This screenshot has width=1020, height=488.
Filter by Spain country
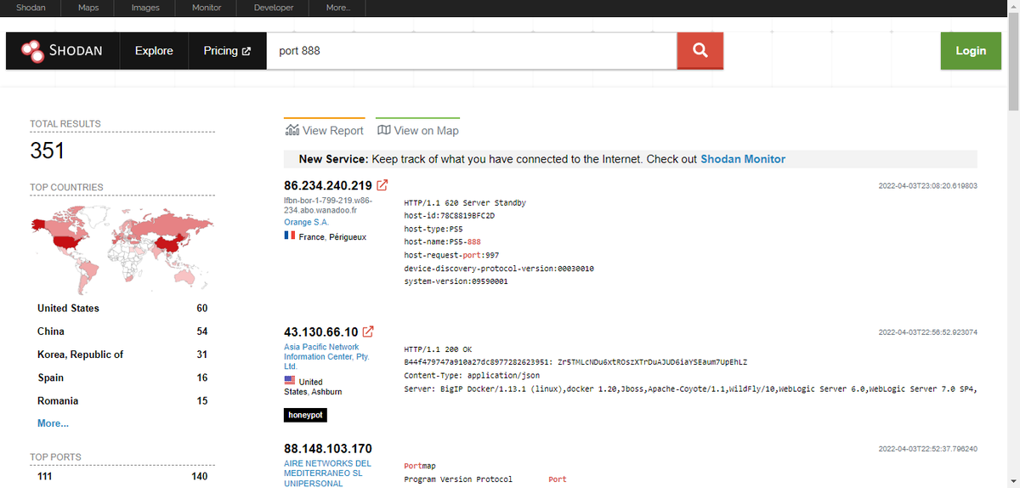point(51,377)
